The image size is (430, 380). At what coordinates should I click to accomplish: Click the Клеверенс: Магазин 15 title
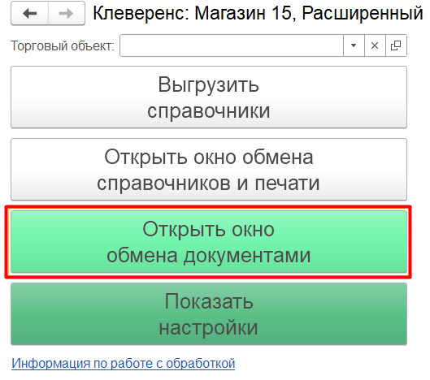[x=258, y=13]
